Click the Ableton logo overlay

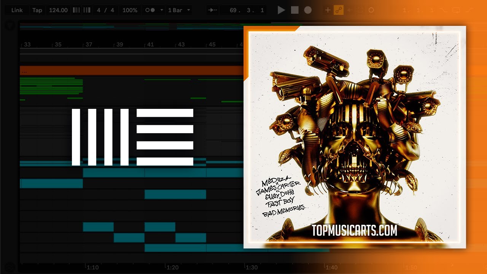pyautogui.click(x=133, y=137)
